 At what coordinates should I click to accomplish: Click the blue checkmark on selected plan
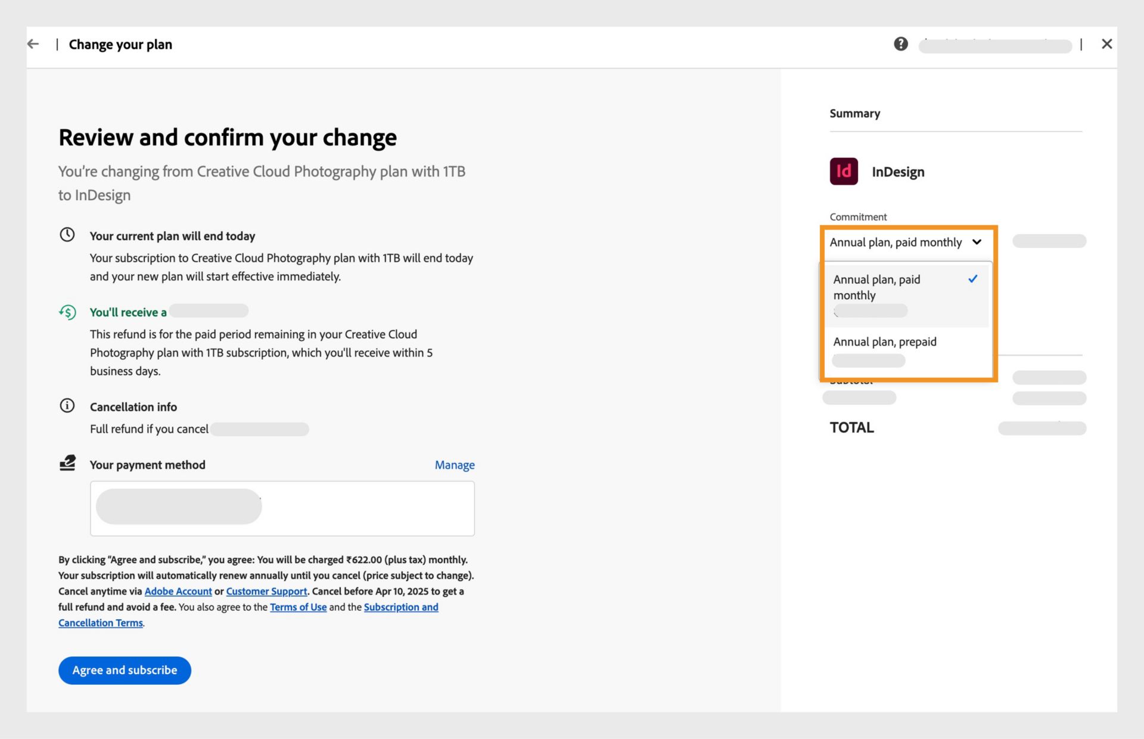click(972, 279)
